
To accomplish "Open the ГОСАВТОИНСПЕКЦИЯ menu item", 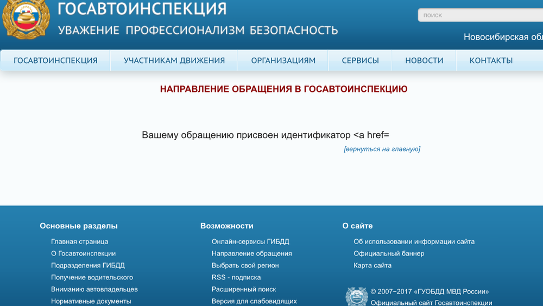I will 55,61.
